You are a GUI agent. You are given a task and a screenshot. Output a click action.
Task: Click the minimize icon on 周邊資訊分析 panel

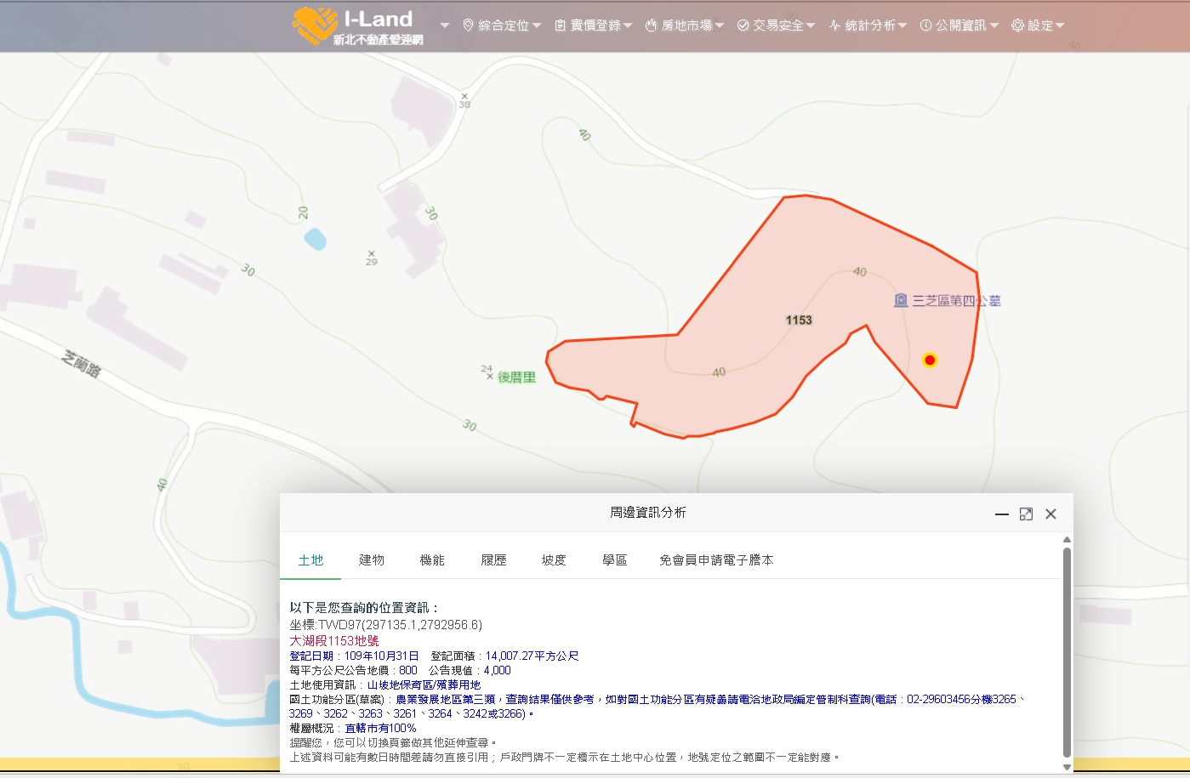pos(1001,514)
